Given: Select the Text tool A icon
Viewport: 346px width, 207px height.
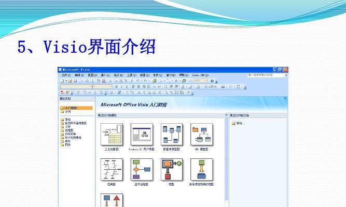Looking at the screenshot, I should [176, 81].
